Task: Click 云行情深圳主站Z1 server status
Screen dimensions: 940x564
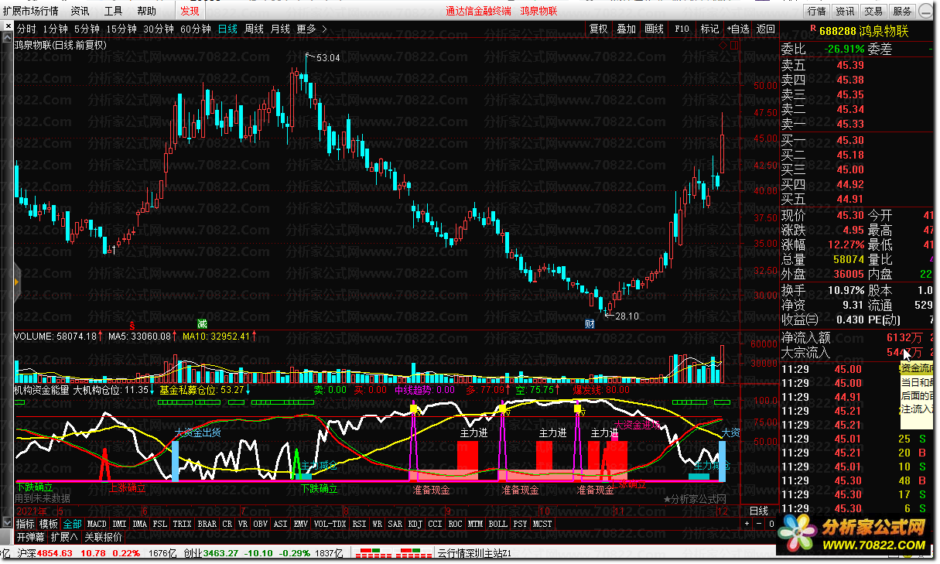Action: pyautogui.click(x=475, y=553)
